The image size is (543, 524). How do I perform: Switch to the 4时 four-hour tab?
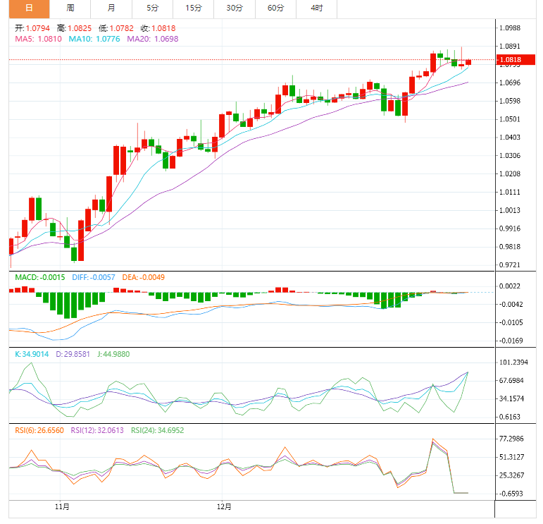[x=316, y=8]
